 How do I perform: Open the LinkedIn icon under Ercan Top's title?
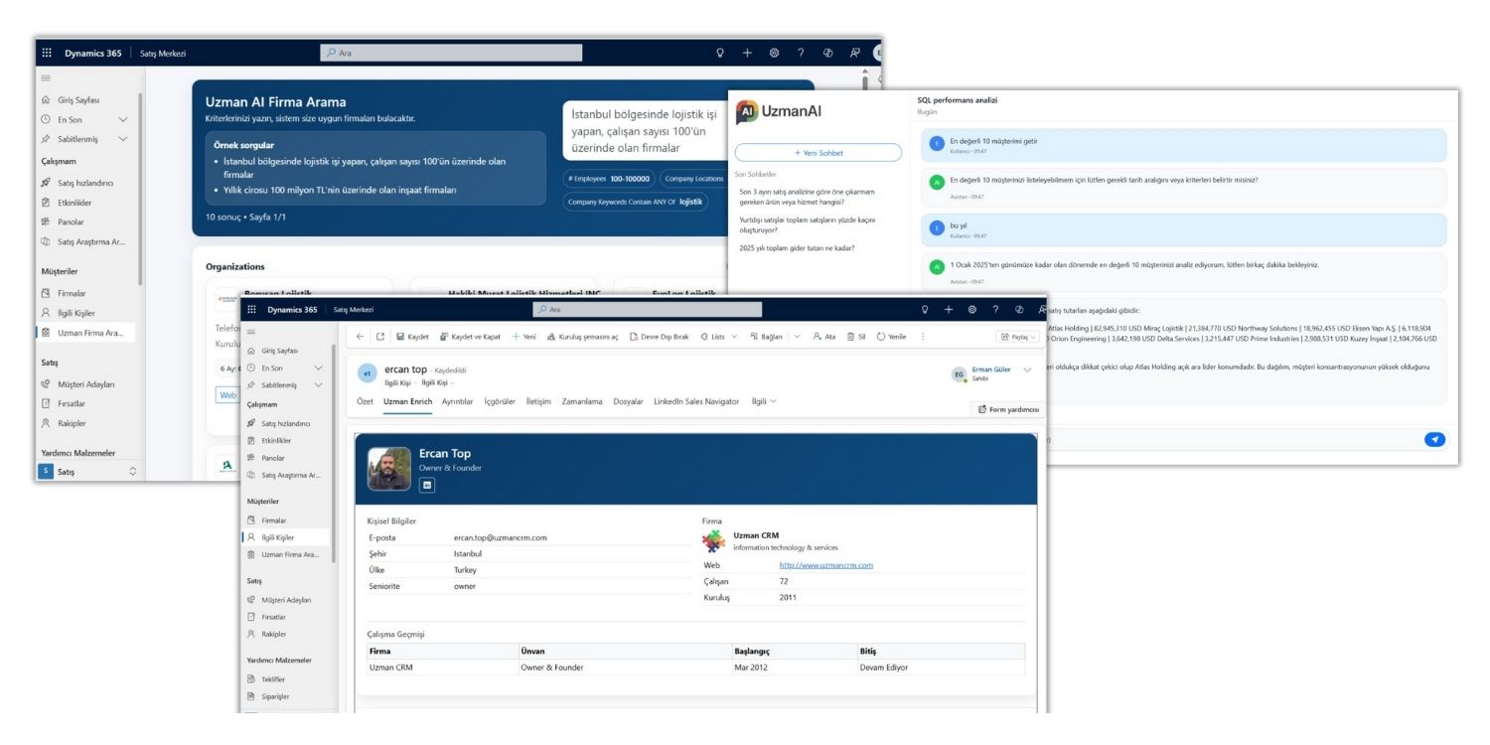coord(428,485)
